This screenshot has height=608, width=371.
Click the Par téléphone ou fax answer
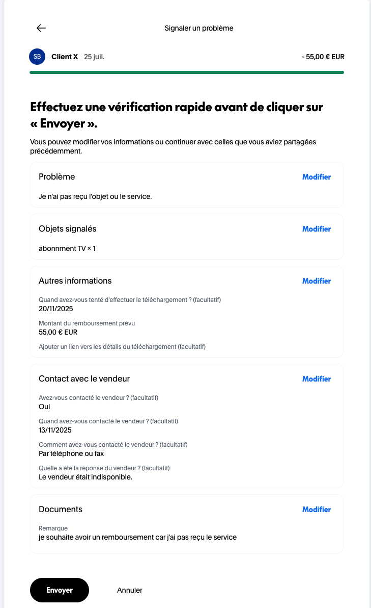pyautogui.click(x=71, y=453)
